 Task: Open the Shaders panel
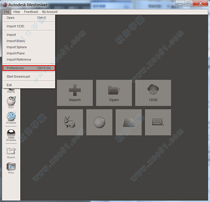tap(11, 135)
